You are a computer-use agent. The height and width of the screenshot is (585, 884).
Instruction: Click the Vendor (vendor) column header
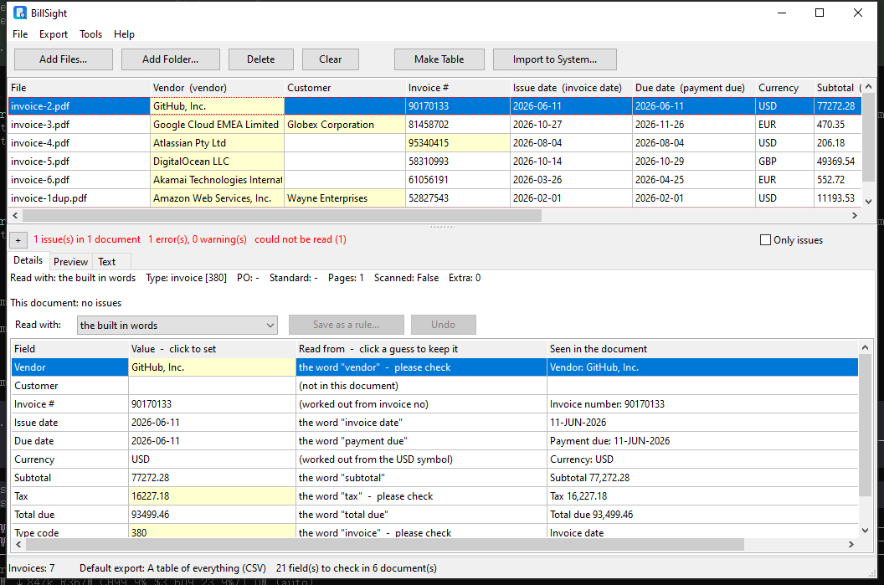click(x=217, y=88)
